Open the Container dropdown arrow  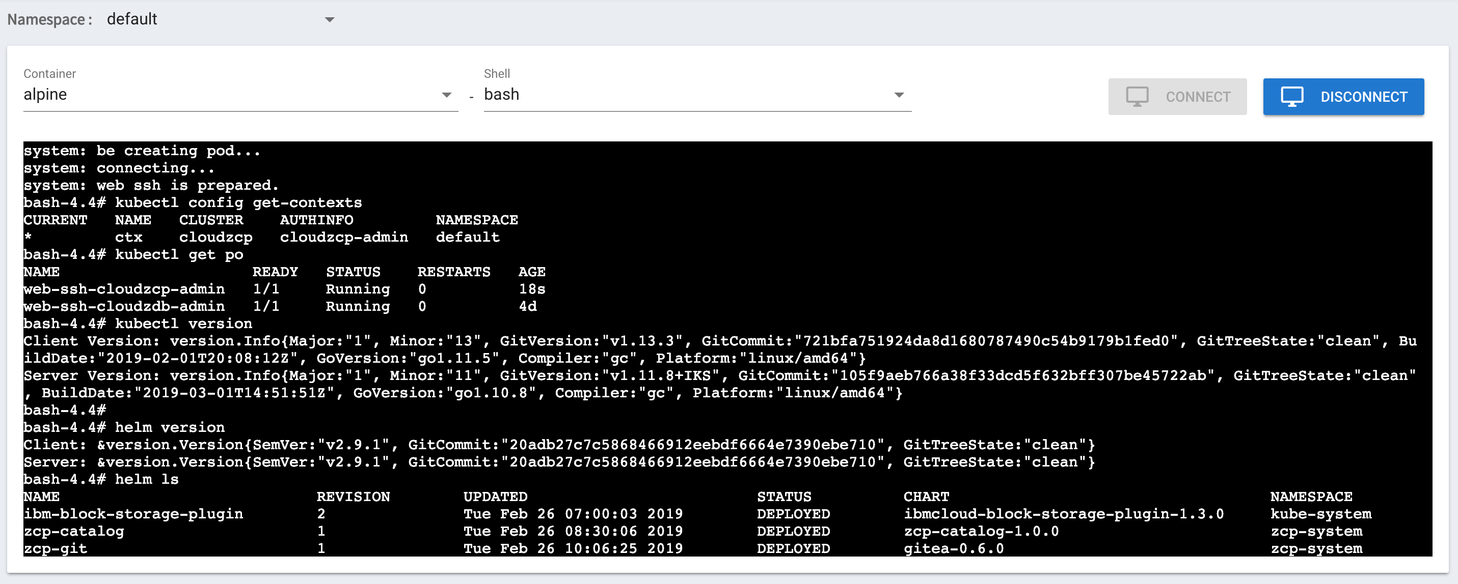(447, 95)
